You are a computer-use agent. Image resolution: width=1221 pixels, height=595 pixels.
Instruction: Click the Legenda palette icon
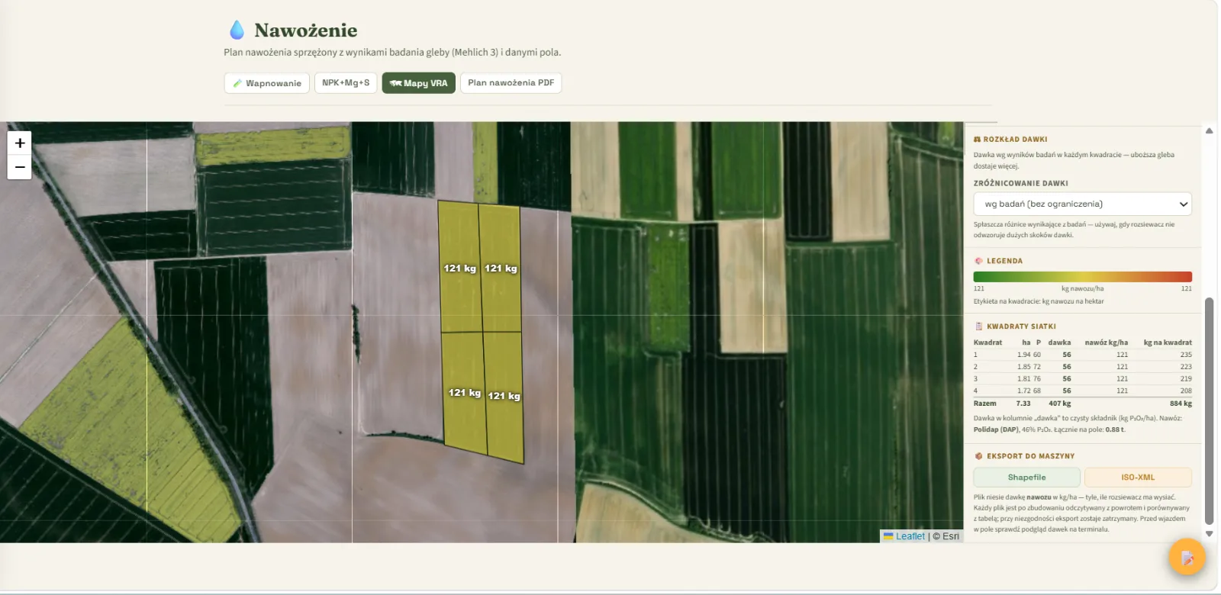978,261
